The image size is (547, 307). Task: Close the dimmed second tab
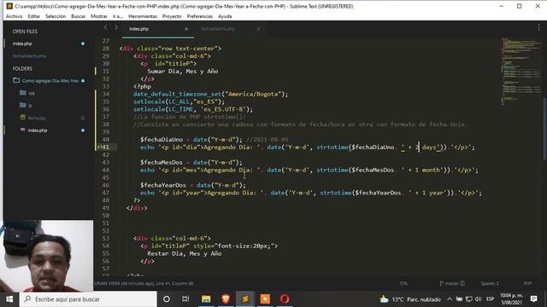[258, 29]
